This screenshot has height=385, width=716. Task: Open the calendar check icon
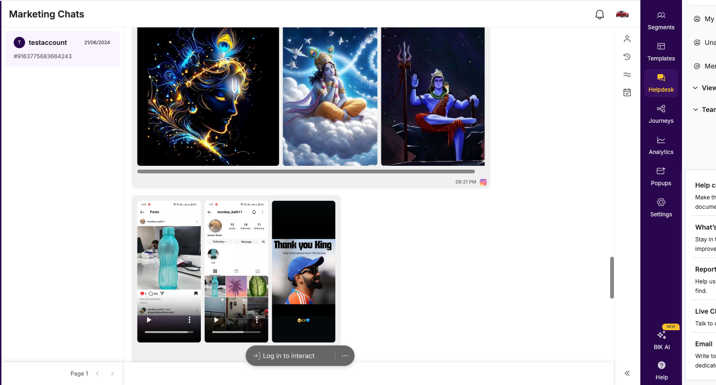[x=627, y=93]
